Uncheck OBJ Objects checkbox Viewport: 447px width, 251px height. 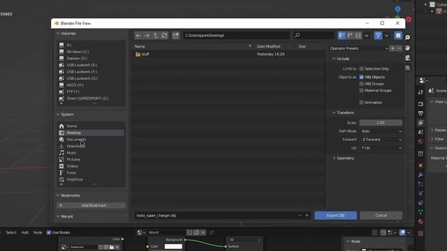362,77
